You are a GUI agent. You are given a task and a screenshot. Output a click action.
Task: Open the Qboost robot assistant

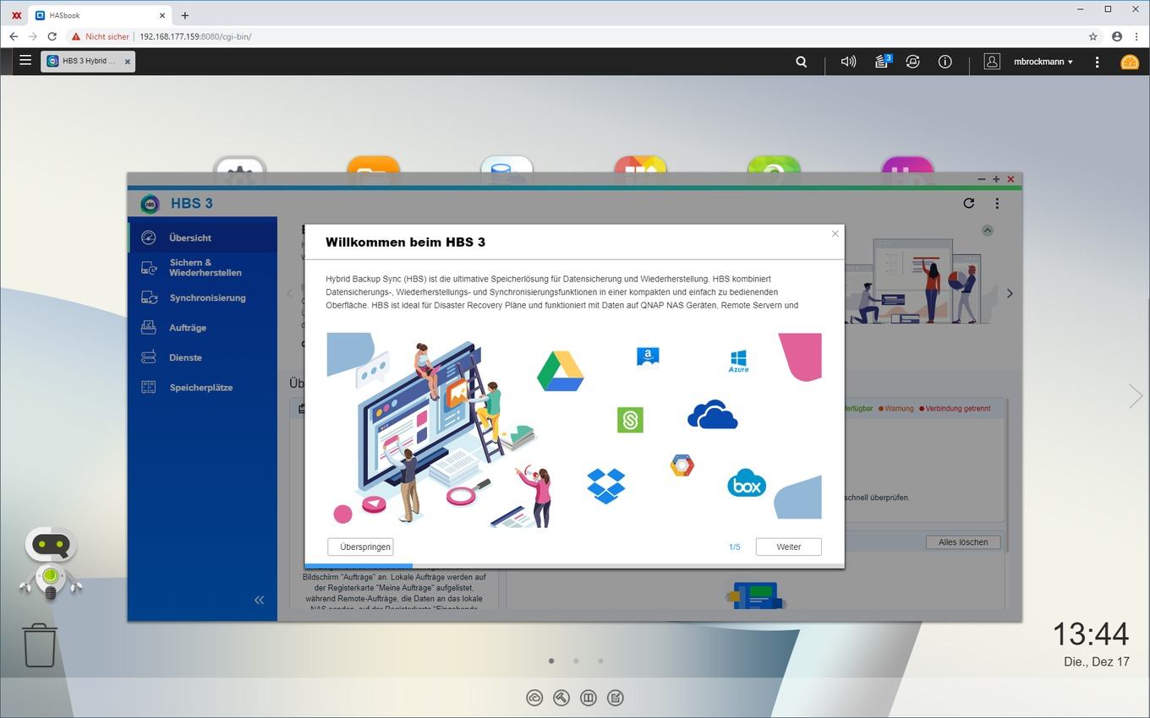(51, 563)
